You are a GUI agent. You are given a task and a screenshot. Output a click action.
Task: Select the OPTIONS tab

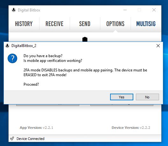(115, 24)
